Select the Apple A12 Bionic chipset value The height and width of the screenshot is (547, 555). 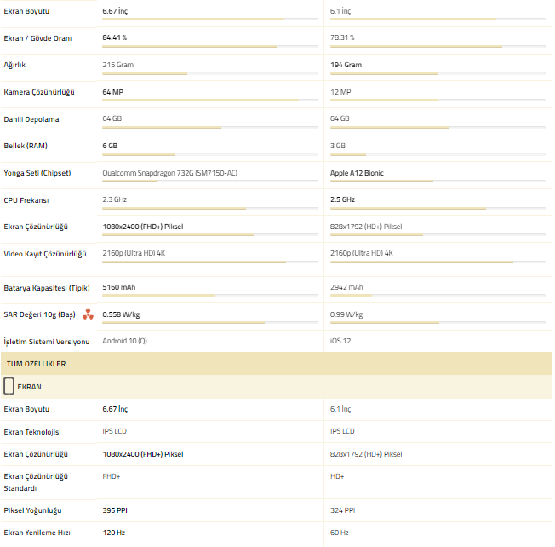coord(357,173)
